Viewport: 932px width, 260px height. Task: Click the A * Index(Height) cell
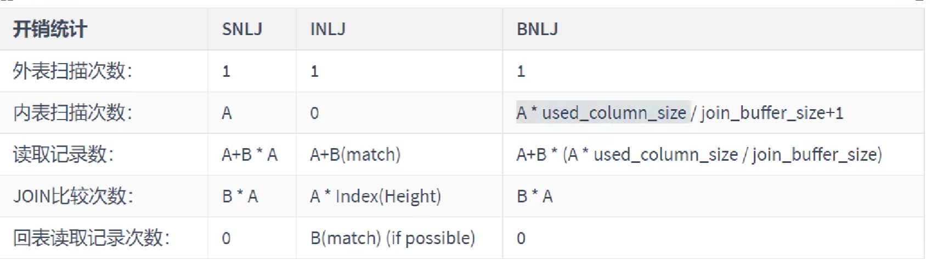coord(375,196)
